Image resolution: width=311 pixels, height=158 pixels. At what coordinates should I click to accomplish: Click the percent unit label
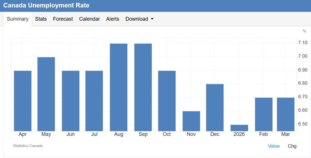tap(304, 31)
